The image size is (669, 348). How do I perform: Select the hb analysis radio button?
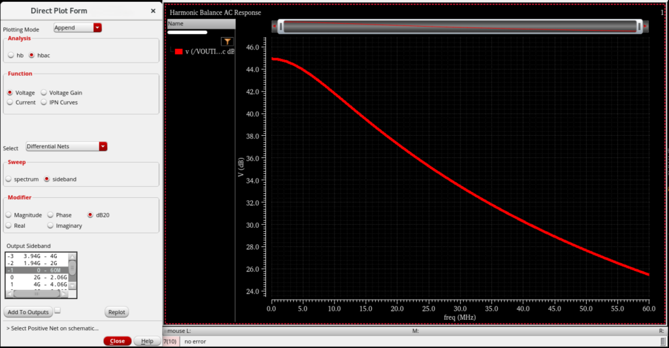pyautogui.click(x=10, y=55)
